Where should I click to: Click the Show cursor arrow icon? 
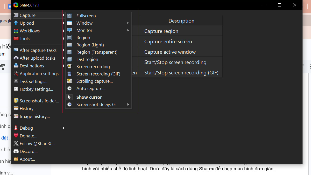tap(69, 97)
